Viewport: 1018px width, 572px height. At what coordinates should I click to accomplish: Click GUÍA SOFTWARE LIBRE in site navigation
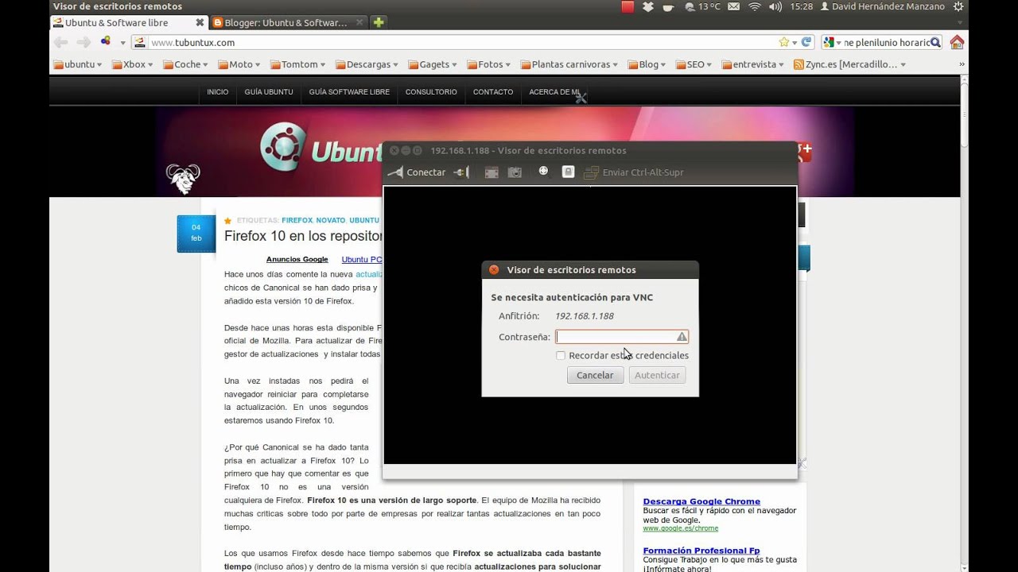(349, 92)
